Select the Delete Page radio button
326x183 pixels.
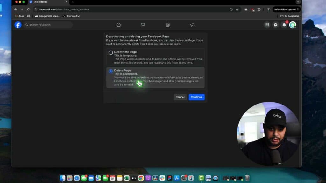click(x=110, y=71)
